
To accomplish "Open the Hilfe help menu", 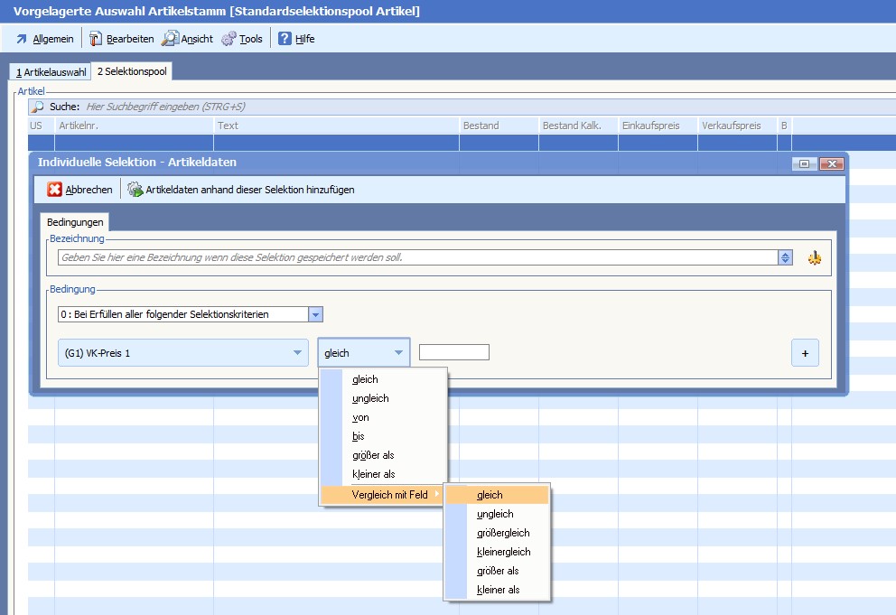I will (296, 39).
